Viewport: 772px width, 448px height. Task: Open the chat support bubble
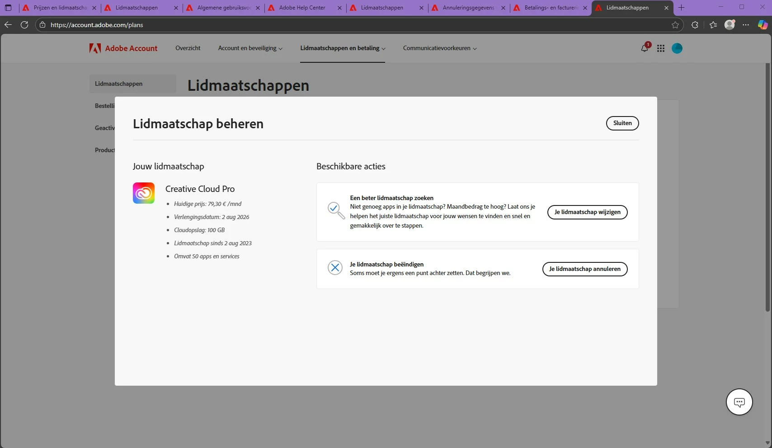point(739,402)
